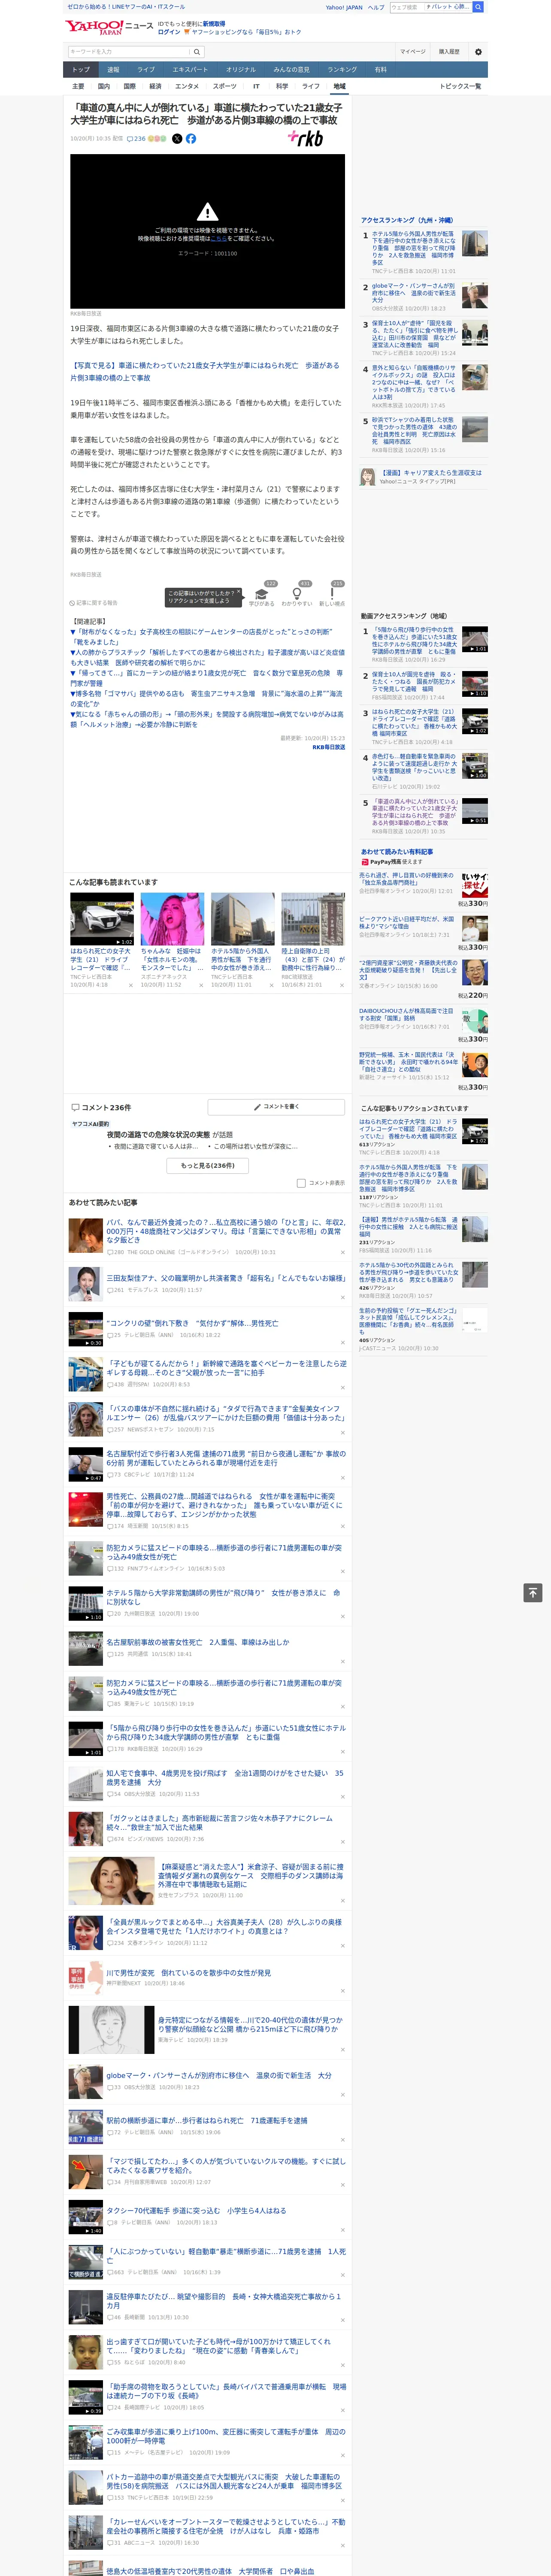Open 【写真で見る】 link in article body

click(205, 372)
